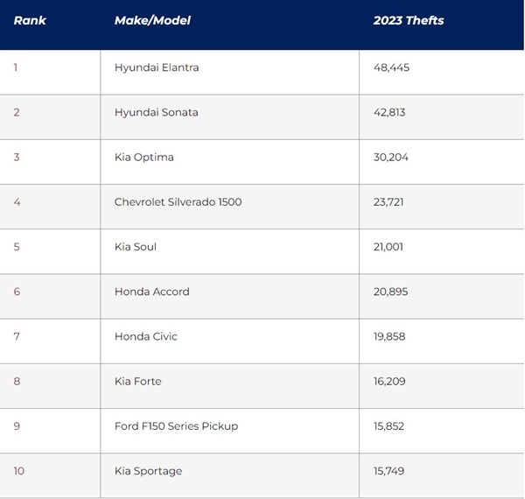Click the 15,749 thefts figure

coord(388,471)
